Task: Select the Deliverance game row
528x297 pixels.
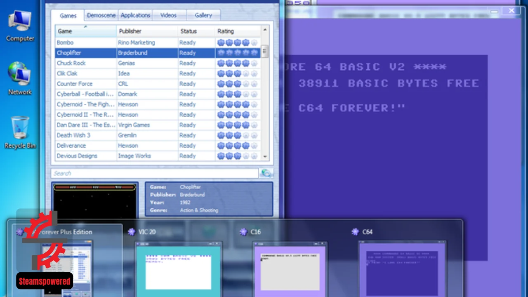Action: tap(158, 146)
